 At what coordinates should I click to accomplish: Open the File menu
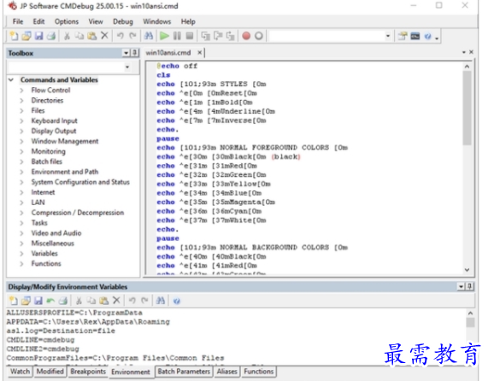click(x=18, y=21)
